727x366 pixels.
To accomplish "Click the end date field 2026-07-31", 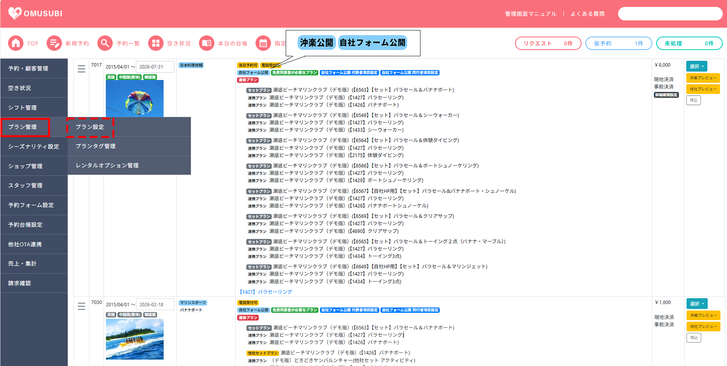I will pos(155,67).
